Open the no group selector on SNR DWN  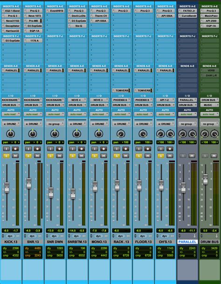click(x=55, y=124)
